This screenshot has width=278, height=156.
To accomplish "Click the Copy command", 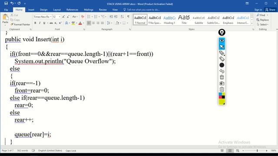I will tap(15, 20).
